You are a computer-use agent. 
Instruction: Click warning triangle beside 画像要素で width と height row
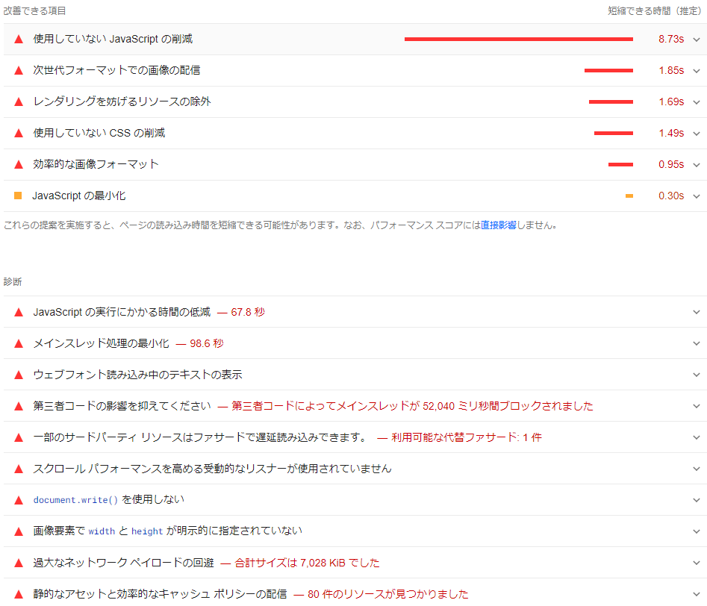click(19, 531)
